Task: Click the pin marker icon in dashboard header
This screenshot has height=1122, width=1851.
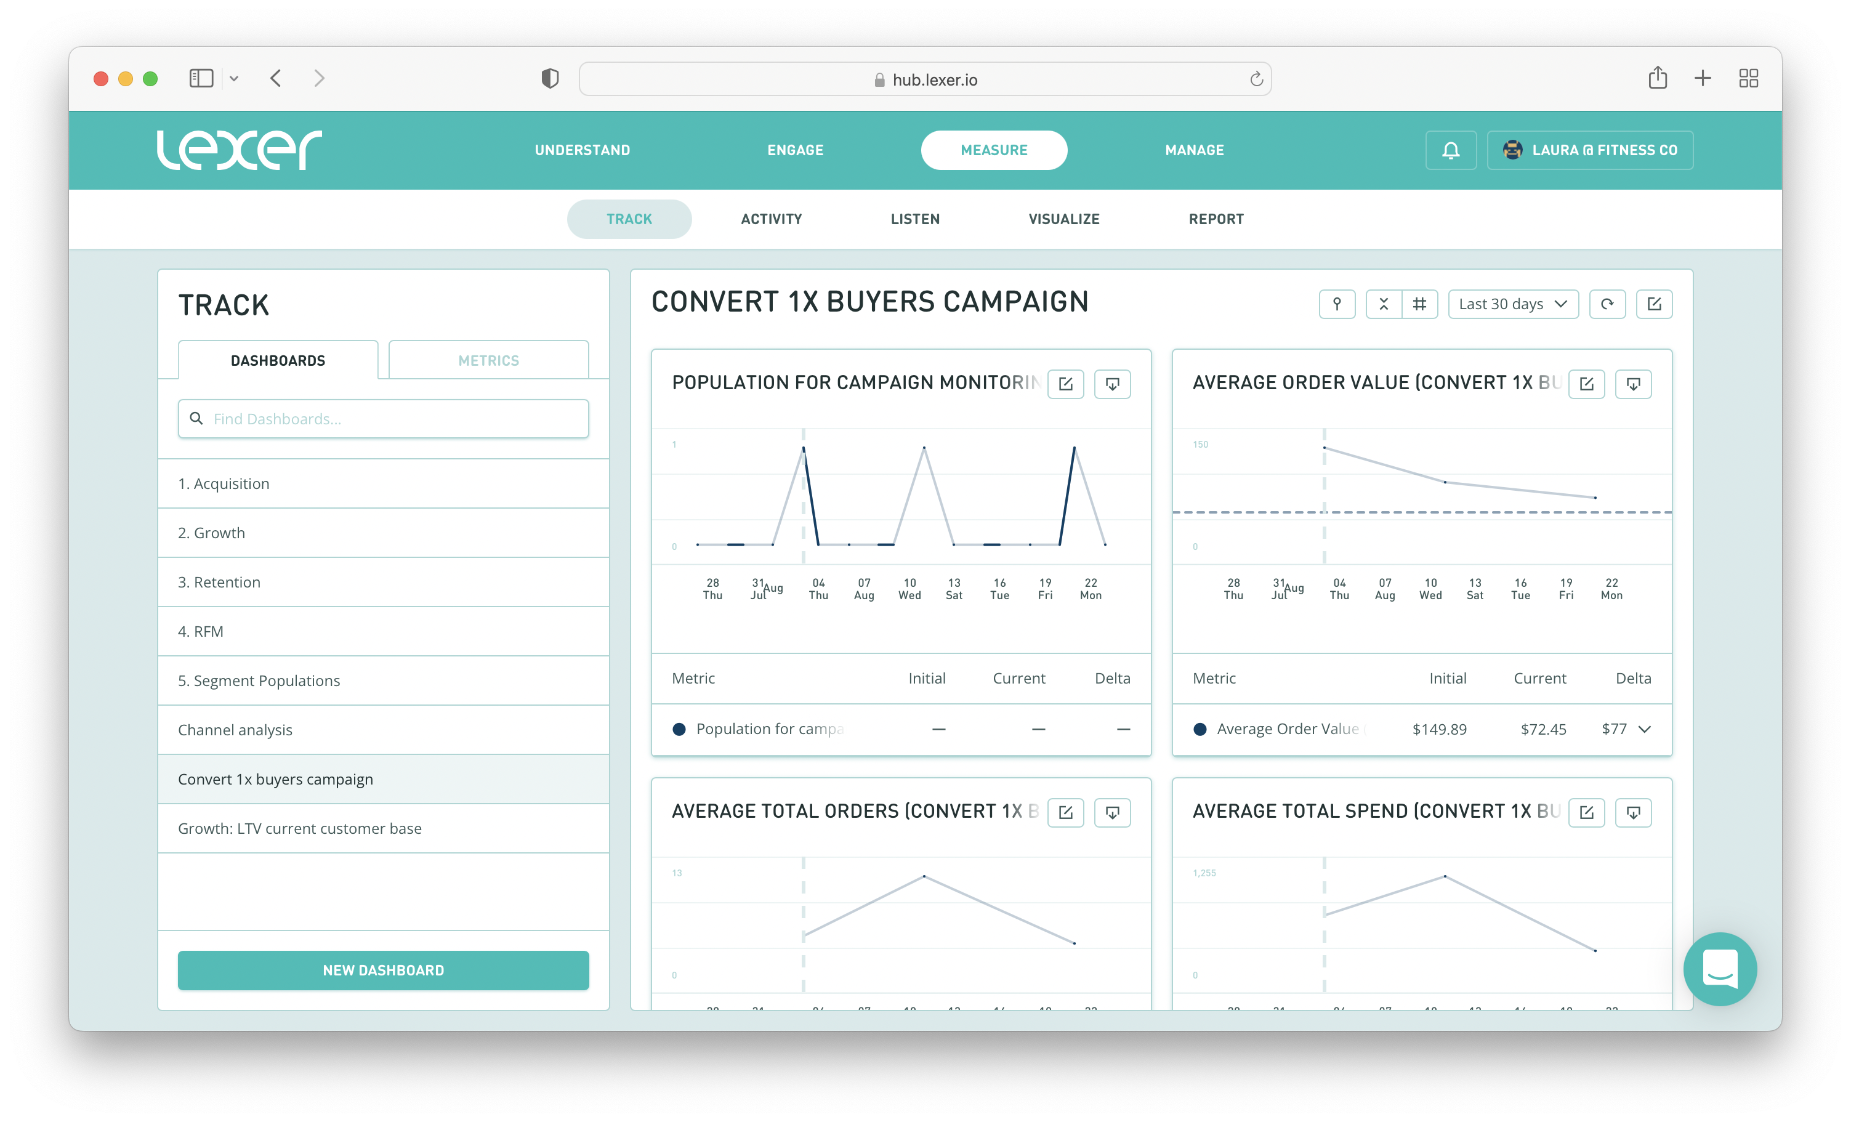Action: [1336, 304]
